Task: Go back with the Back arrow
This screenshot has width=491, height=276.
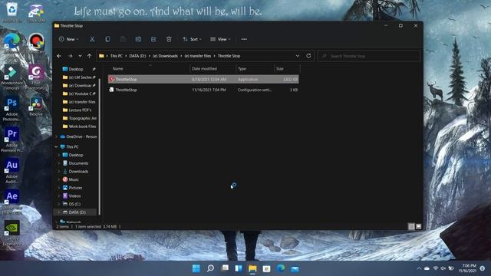Action: (59, 56)
